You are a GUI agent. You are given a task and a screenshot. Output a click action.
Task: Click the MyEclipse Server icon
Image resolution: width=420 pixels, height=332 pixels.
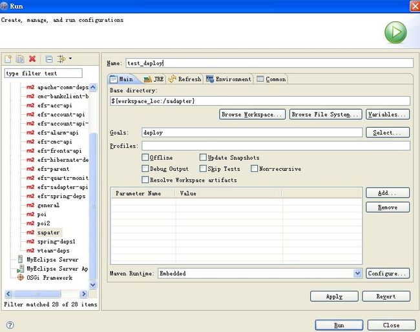[20, 259]
